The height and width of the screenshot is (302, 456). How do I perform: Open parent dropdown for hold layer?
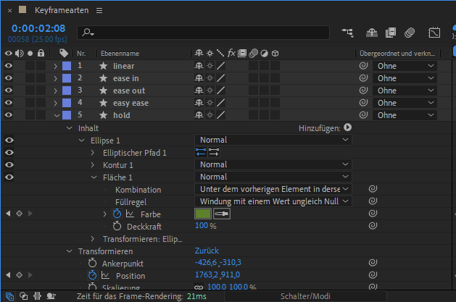click(x=406, y=115)
